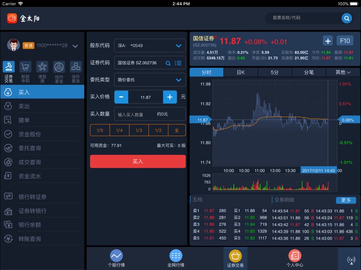361x270 pixels.
Task: Open 个人中心 in bottom navigation
Action: [x=295, y=258]
